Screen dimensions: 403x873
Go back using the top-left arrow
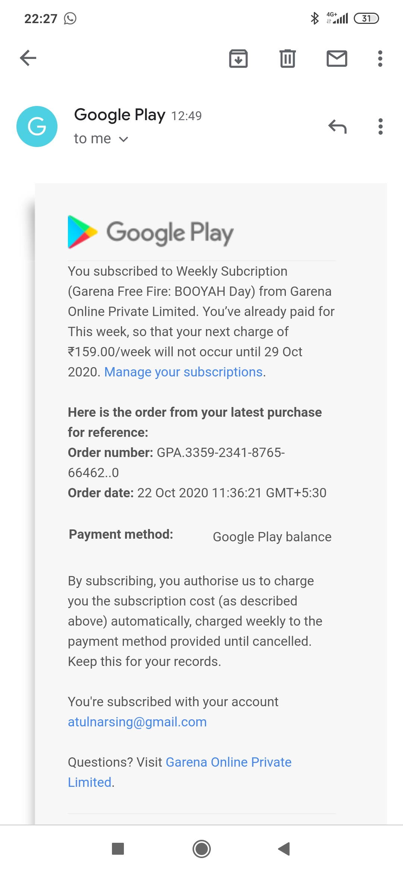coord(28,58)
